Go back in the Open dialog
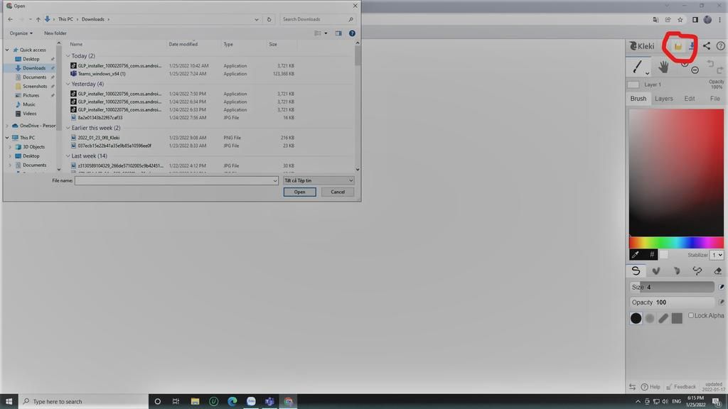The height and width of the screenshot is (409, 728). pyautogui.click(x=10, y=19)
